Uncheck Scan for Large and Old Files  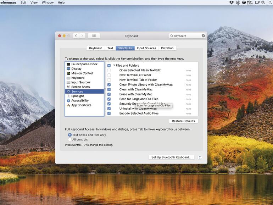(x=109, y=99)
